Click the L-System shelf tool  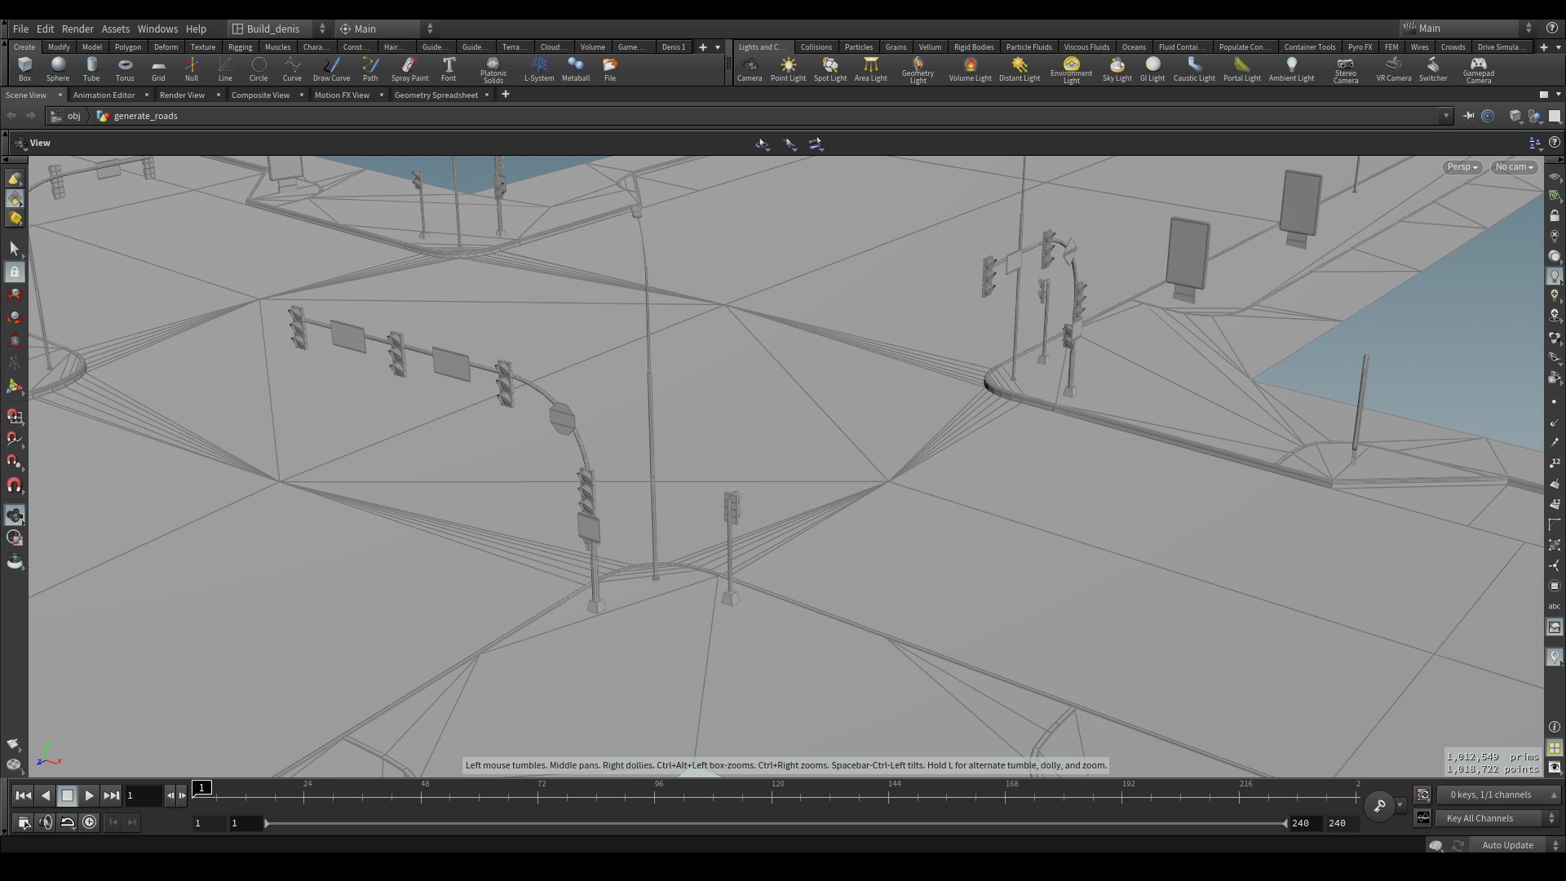click(x=539, y=69)
